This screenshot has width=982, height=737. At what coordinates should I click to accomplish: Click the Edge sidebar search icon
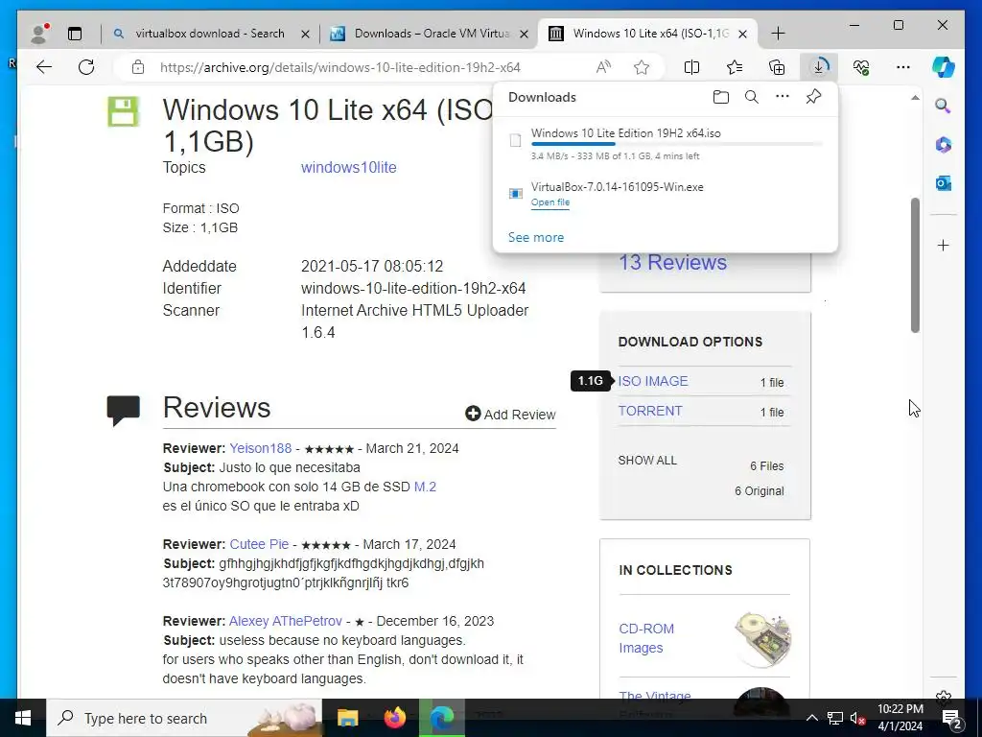(944, 106)
